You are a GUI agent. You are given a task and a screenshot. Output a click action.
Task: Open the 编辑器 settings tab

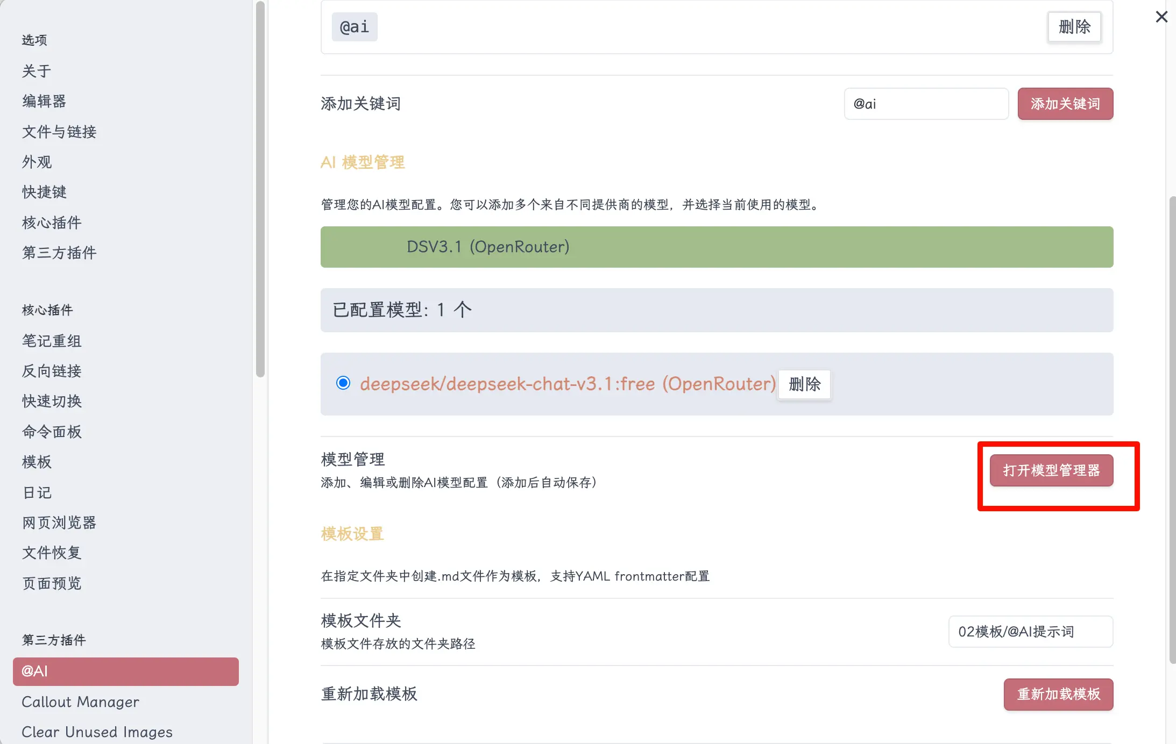point(44,101)
